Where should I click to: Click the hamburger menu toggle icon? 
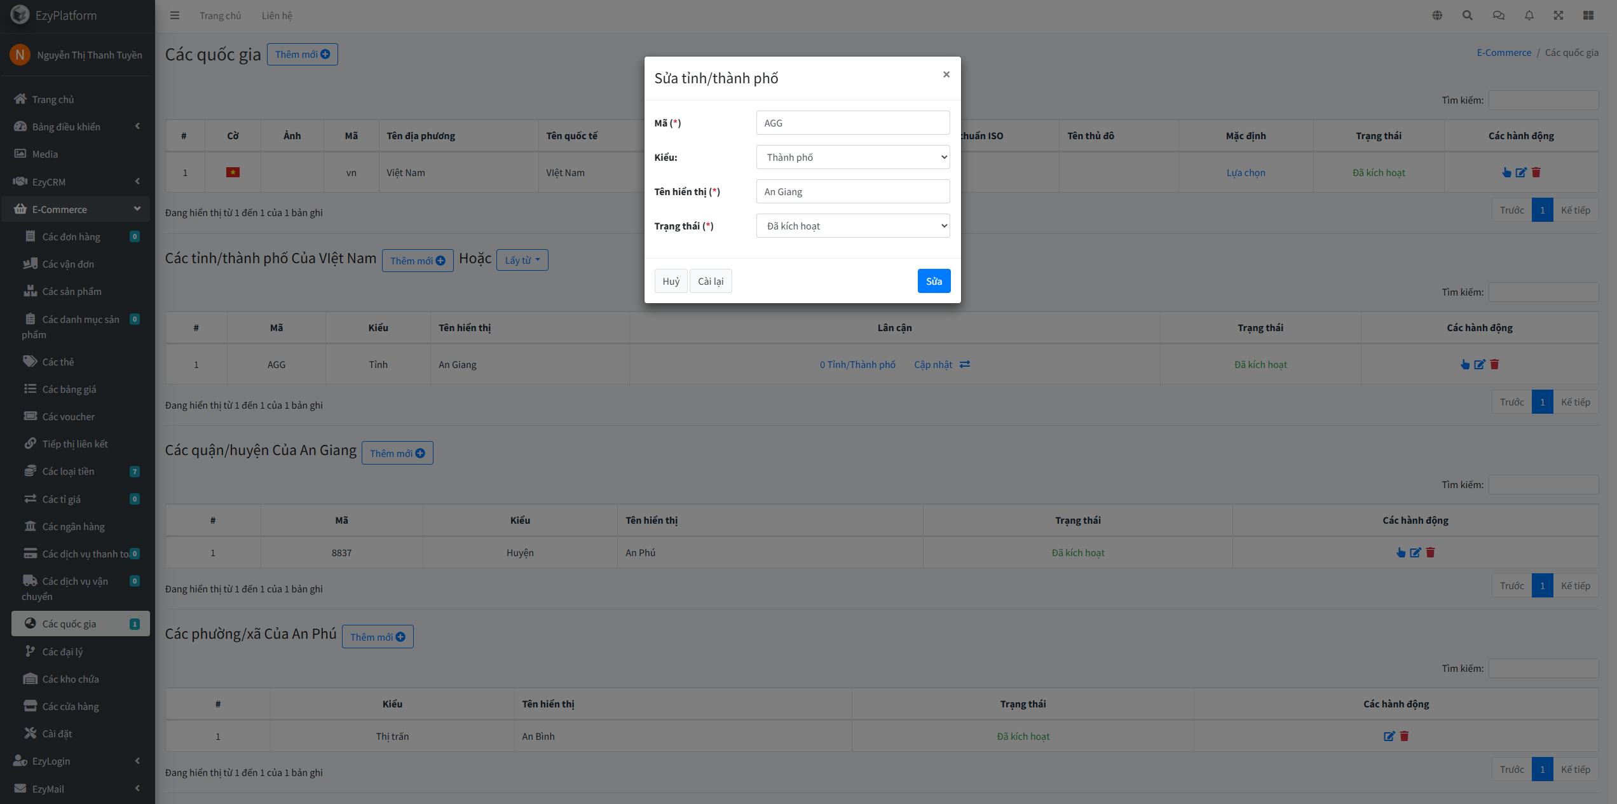point(175,15)
